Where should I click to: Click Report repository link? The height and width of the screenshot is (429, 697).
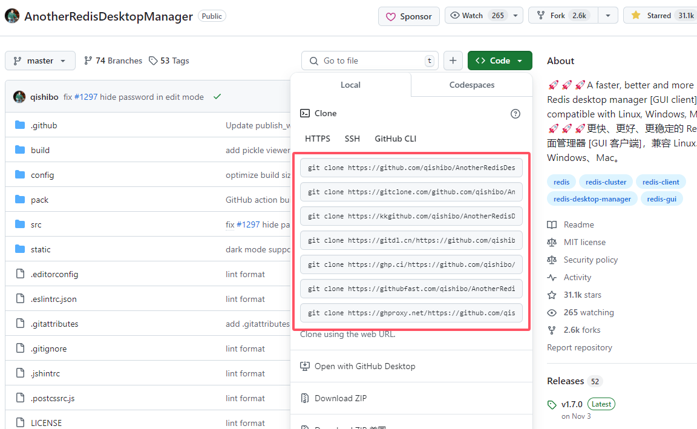pos(579,348)
